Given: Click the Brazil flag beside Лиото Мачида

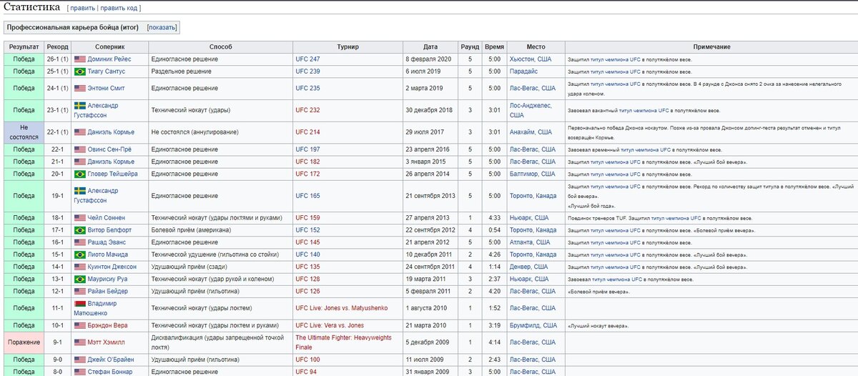Looking at the screenshot, I should click(80, 254).
